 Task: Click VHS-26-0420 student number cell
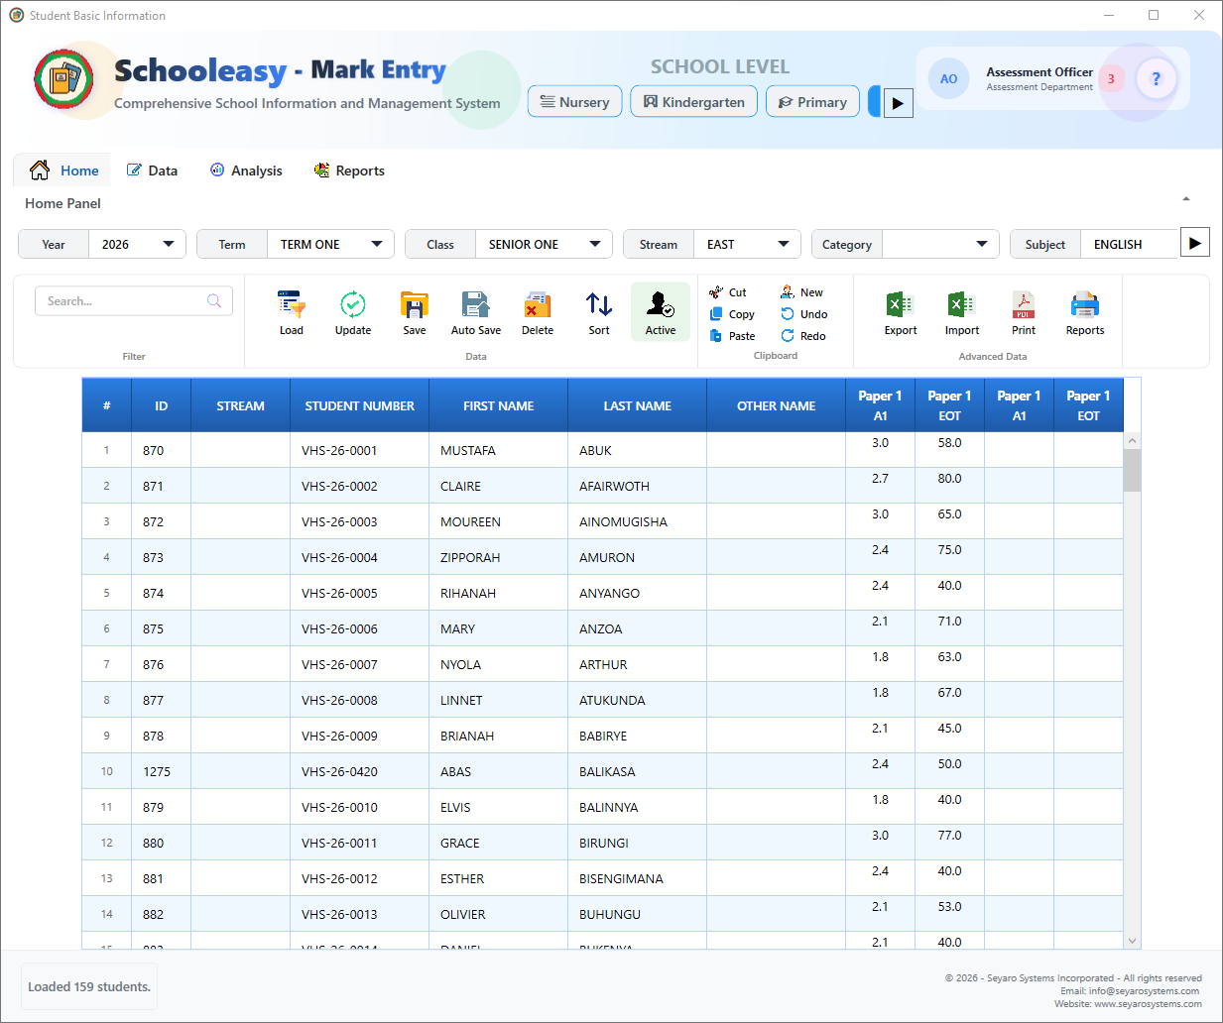coord(360,771)
